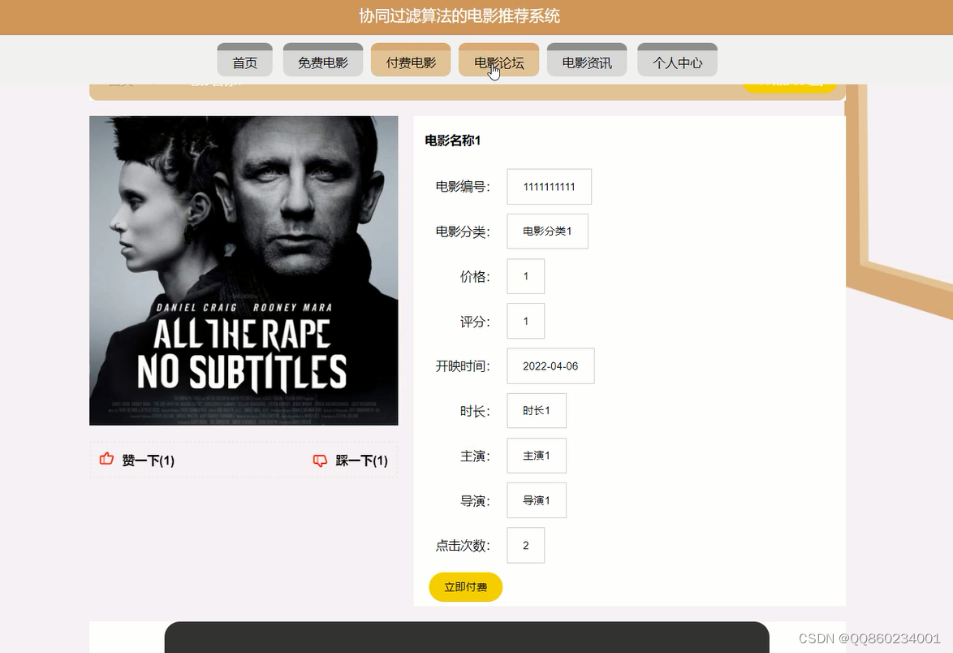Click the 踩一下(1) dislike text

[361, 461]
